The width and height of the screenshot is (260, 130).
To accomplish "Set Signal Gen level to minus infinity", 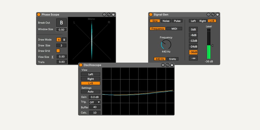I will point(193,58).
